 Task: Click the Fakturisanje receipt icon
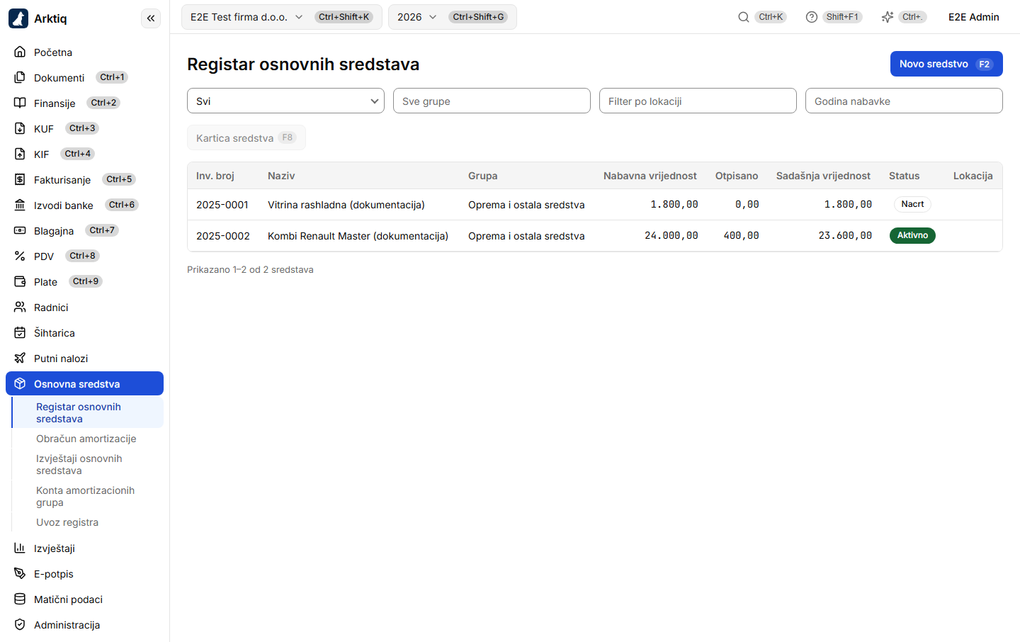[20, 179]
